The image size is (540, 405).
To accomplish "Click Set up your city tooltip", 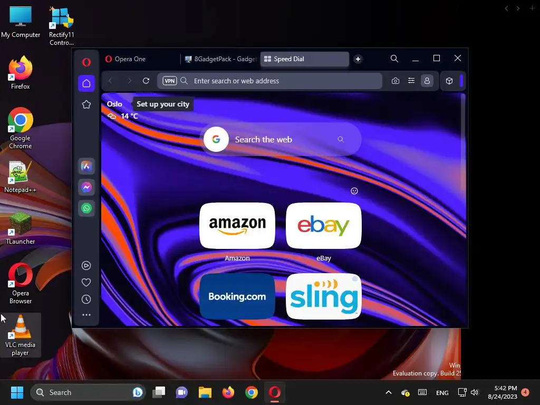I will (x=163, y=104).
